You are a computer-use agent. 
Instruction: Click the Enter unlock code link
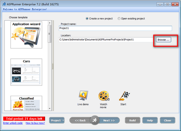coord(13,123)
